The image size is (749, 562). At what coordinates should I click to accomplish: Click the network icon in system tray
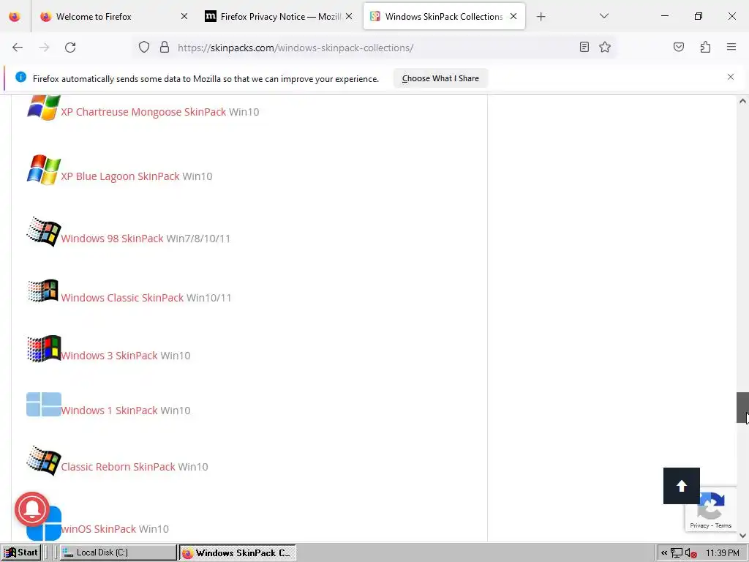(676, 553)
